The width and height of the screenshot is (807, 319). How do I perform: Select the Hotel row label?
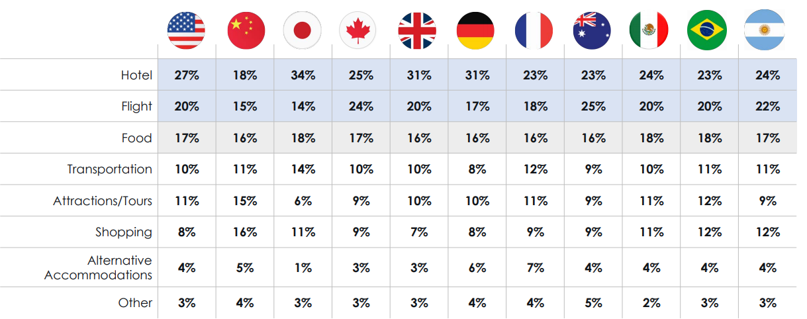[136, 75]
